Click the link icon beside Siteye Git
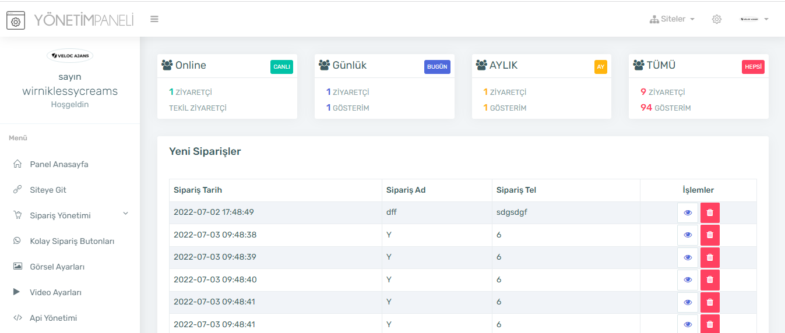 (x=17, y=189)
